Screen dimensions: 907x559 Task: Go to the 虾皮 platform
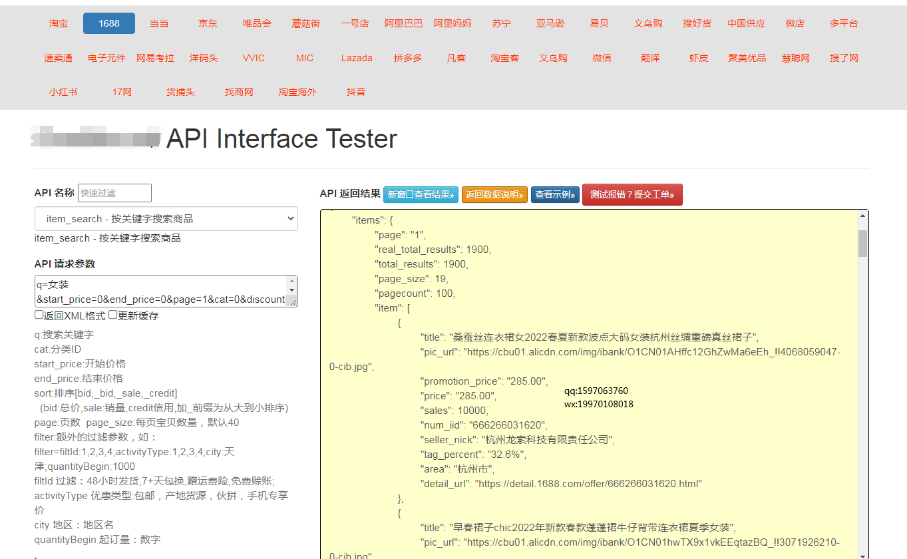click(x=699, y=58)
